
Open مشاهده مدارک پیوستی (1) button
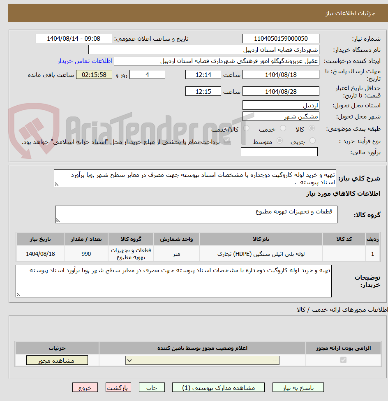click(x=219, y=387)
